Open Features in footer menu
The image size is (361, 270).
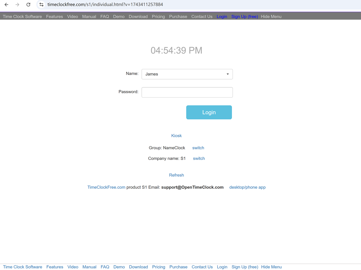tap(55, 267)
